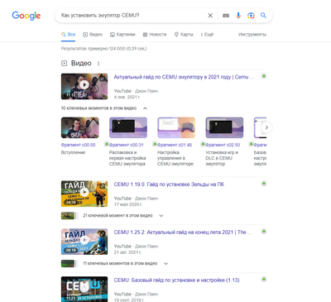
Task: Select the Все search tab
Action: [x=68, y=35]
